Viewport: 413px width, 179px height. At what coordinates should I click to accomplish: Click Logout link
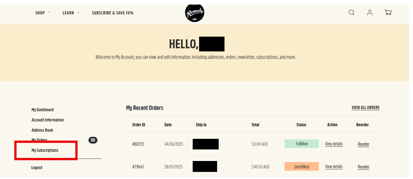pos(37,168)
